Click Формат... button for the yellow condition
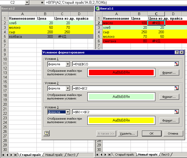Screen dimensions: 187x158 click(169, 120)
